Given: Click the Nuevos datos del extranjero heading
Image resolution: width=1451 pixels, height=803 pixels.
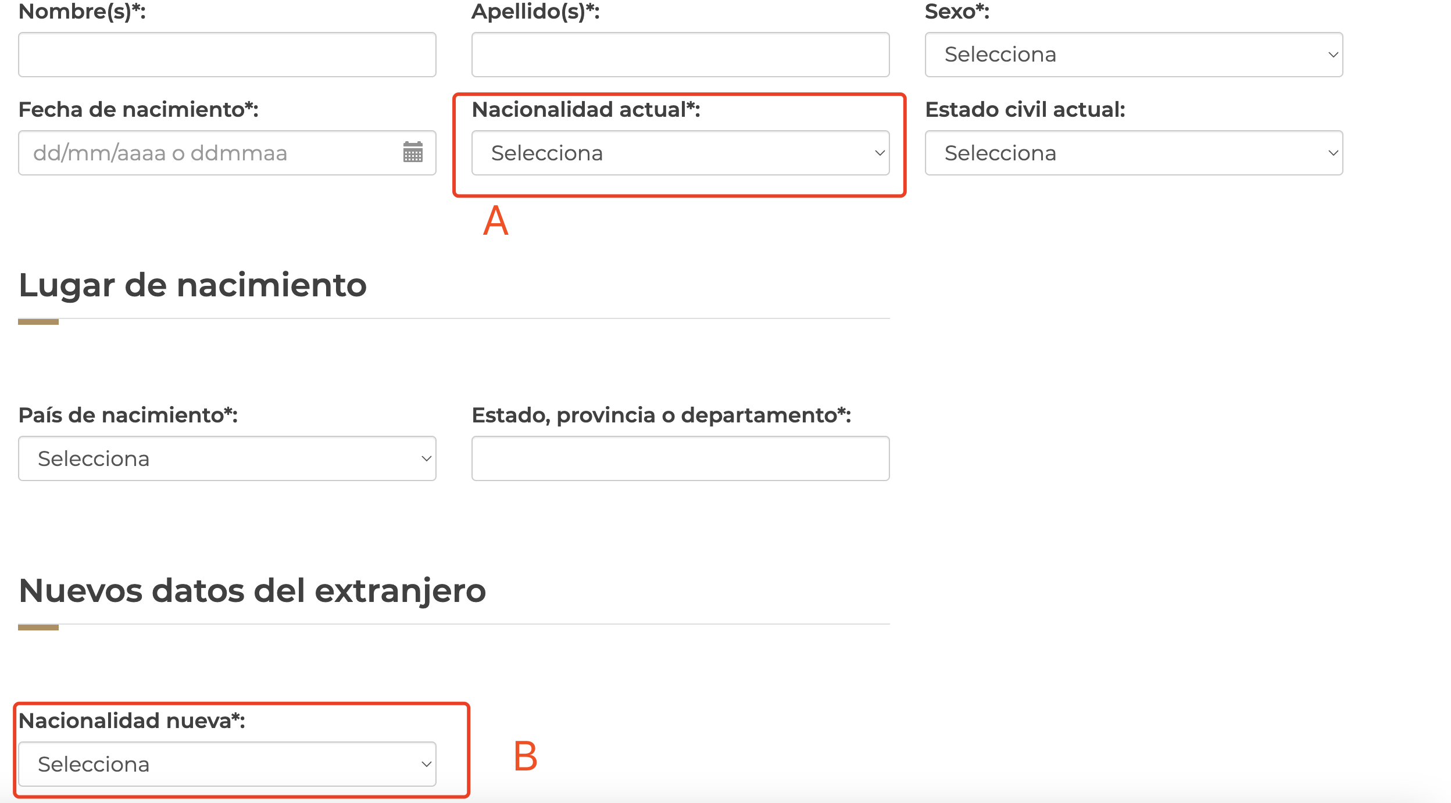Looking at the screenshot, I should click(252, 590).
